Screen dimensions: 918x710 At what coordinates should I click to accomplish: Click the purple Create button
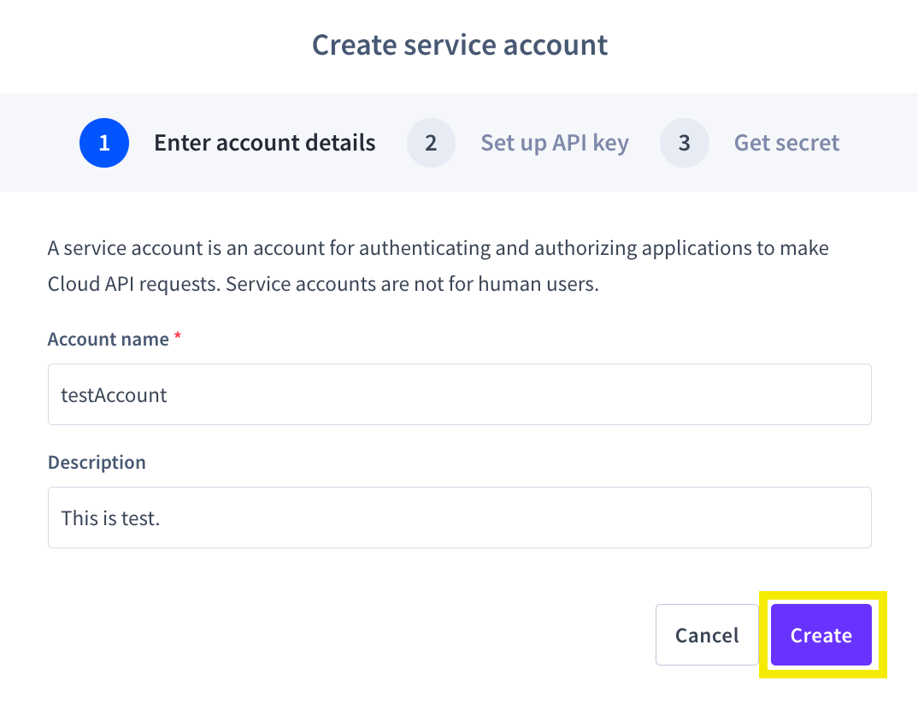click(821, 635)
